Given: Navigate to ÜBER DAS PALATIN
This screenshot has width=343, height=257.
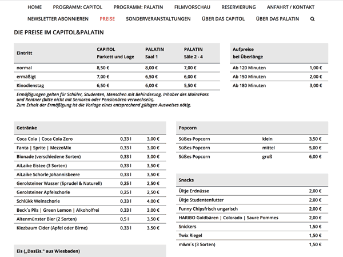Looking at the screenshot, I should pyautogui.click(x=277, y=19).
